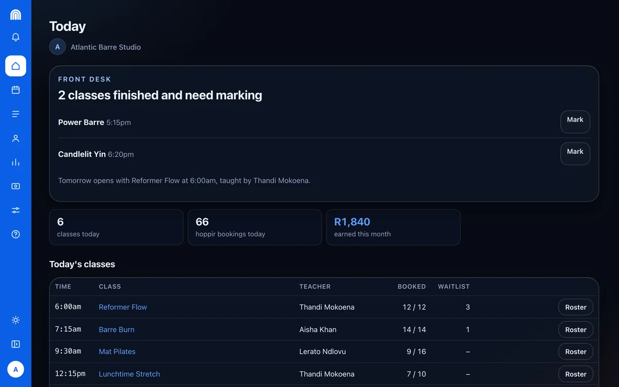Click the '66 hoppir bookings today' card
619x387 pixels.
255,227
